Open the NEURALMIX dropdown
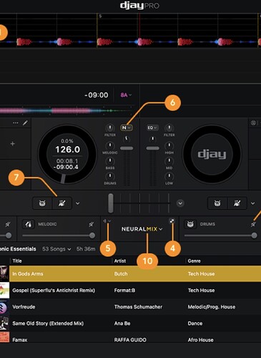Viewport: 261px width, 358px height. coord(142,229)
